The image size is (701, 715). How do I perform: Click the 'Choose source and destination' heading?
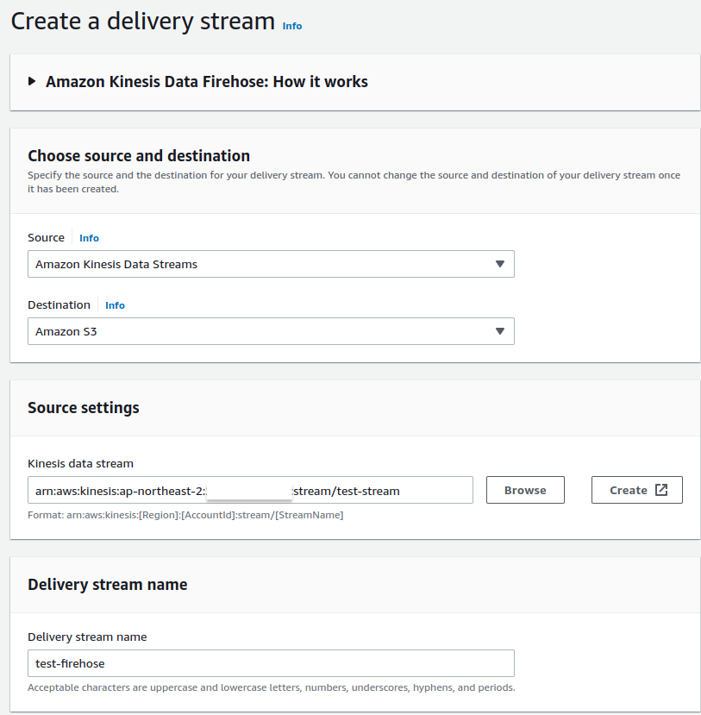click(139, 156)
